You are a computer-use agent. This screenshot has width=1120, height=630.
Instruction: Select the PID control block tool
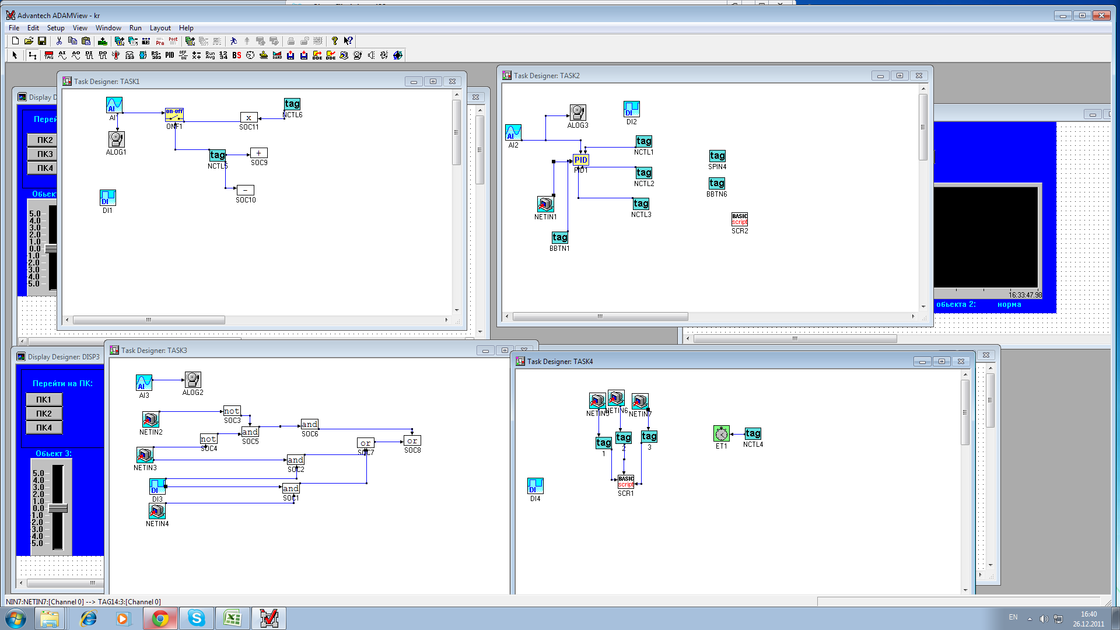(x=170, y=55)
